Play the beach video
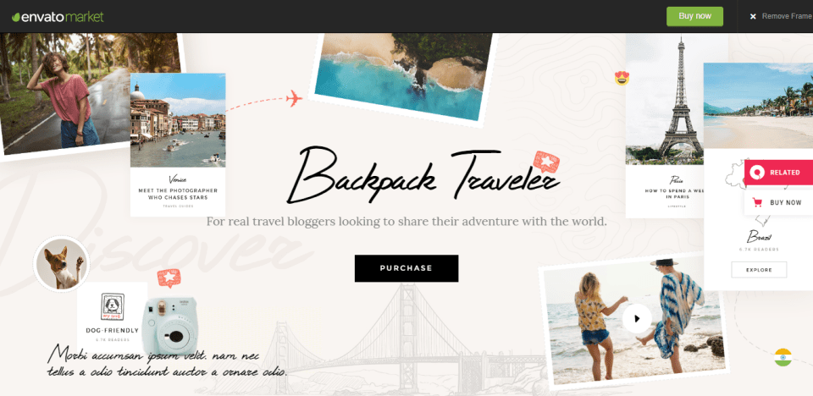 [637, 319]
